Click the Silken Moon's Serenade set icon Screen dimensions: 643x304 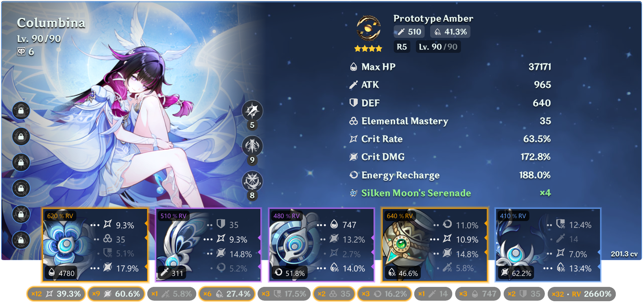point(354,193)
